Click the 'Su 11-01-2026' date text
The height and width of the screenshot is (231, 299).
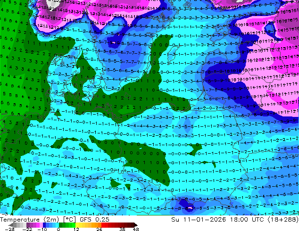point(199,219)
